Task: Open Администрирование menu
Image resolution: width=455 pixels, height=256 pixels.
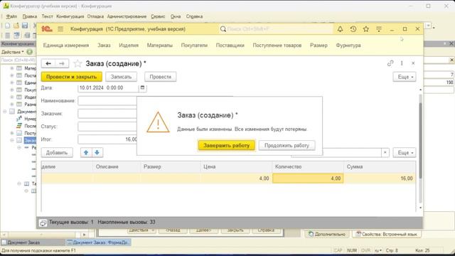Action: click(127, 16)
